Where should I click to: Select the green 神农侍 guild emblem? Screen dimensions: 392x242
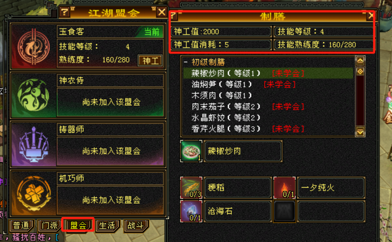(34, 95)
